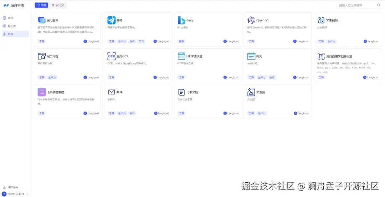Open the Bing logo icon
The height and width of the screenshot is (197, 385).
(181, 20)
